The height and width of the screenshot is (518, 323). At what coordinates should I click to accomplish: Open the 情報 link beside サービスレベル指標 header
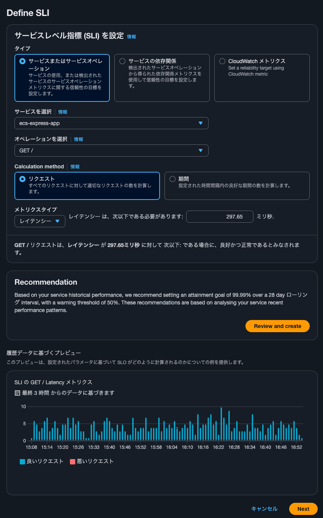click(131, 36)
